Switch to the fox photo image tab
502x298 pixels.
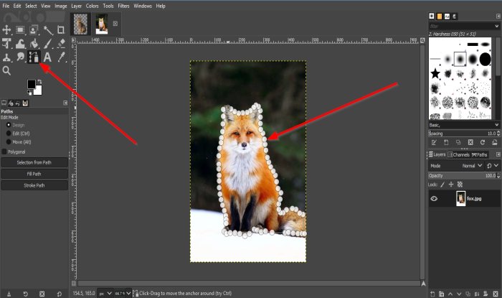tap(102, 24)
